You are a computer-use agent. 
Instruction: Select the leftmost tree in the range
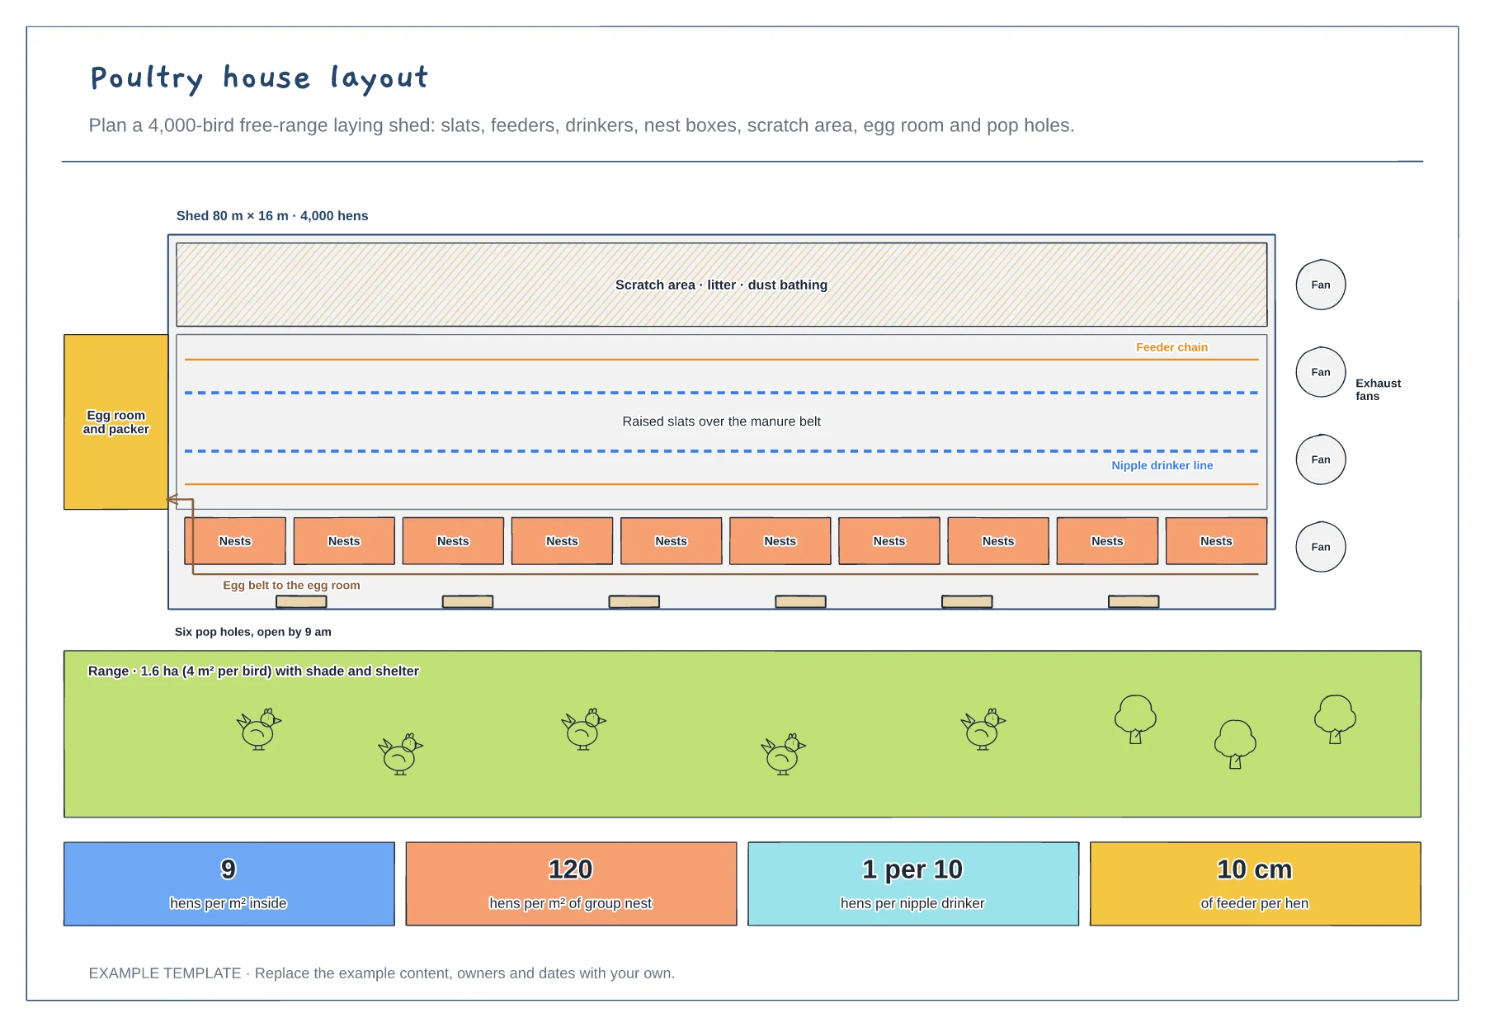(1135, 719)
